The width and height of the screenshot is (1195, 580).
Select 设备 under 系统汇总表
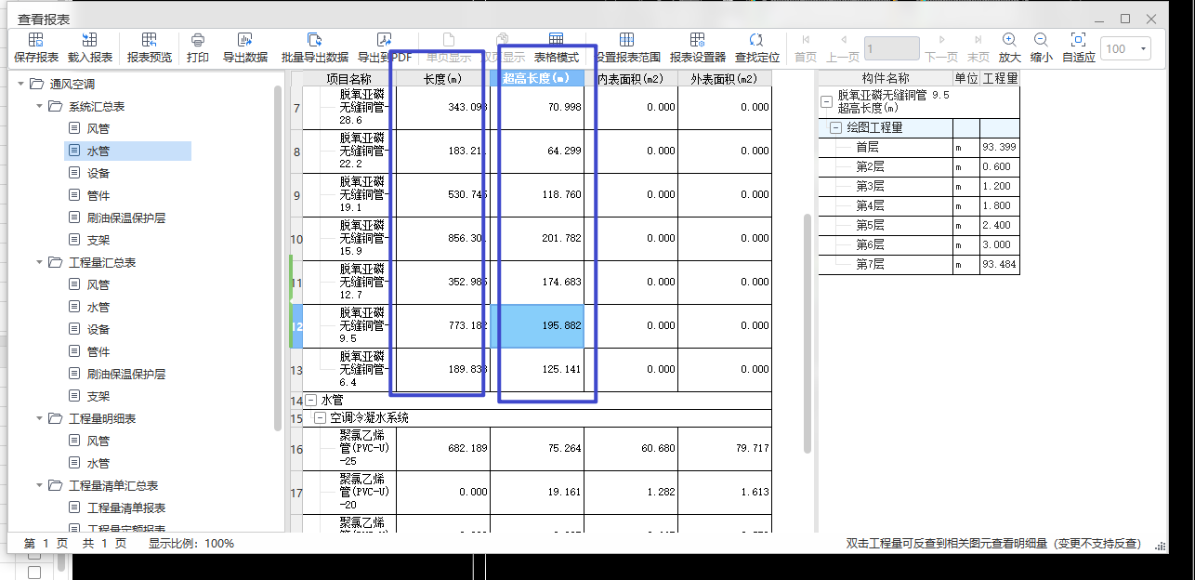(98, 173)
